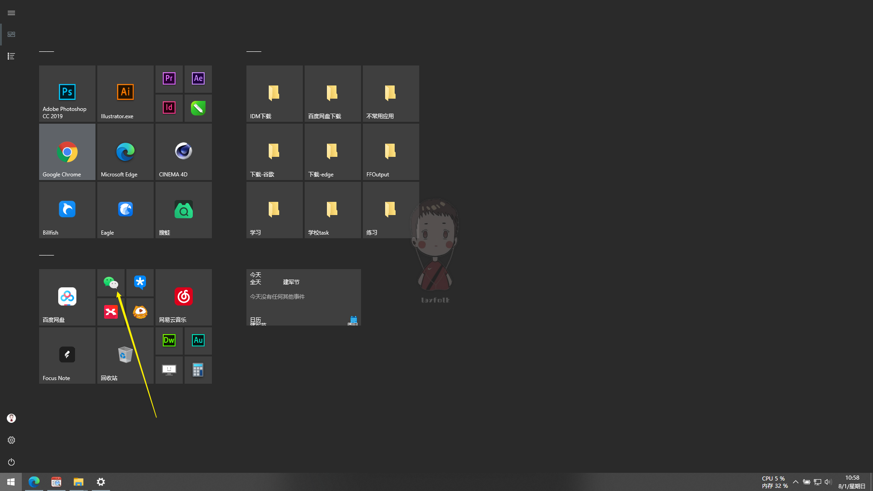Open network status in system tray

tap(818, 482)
